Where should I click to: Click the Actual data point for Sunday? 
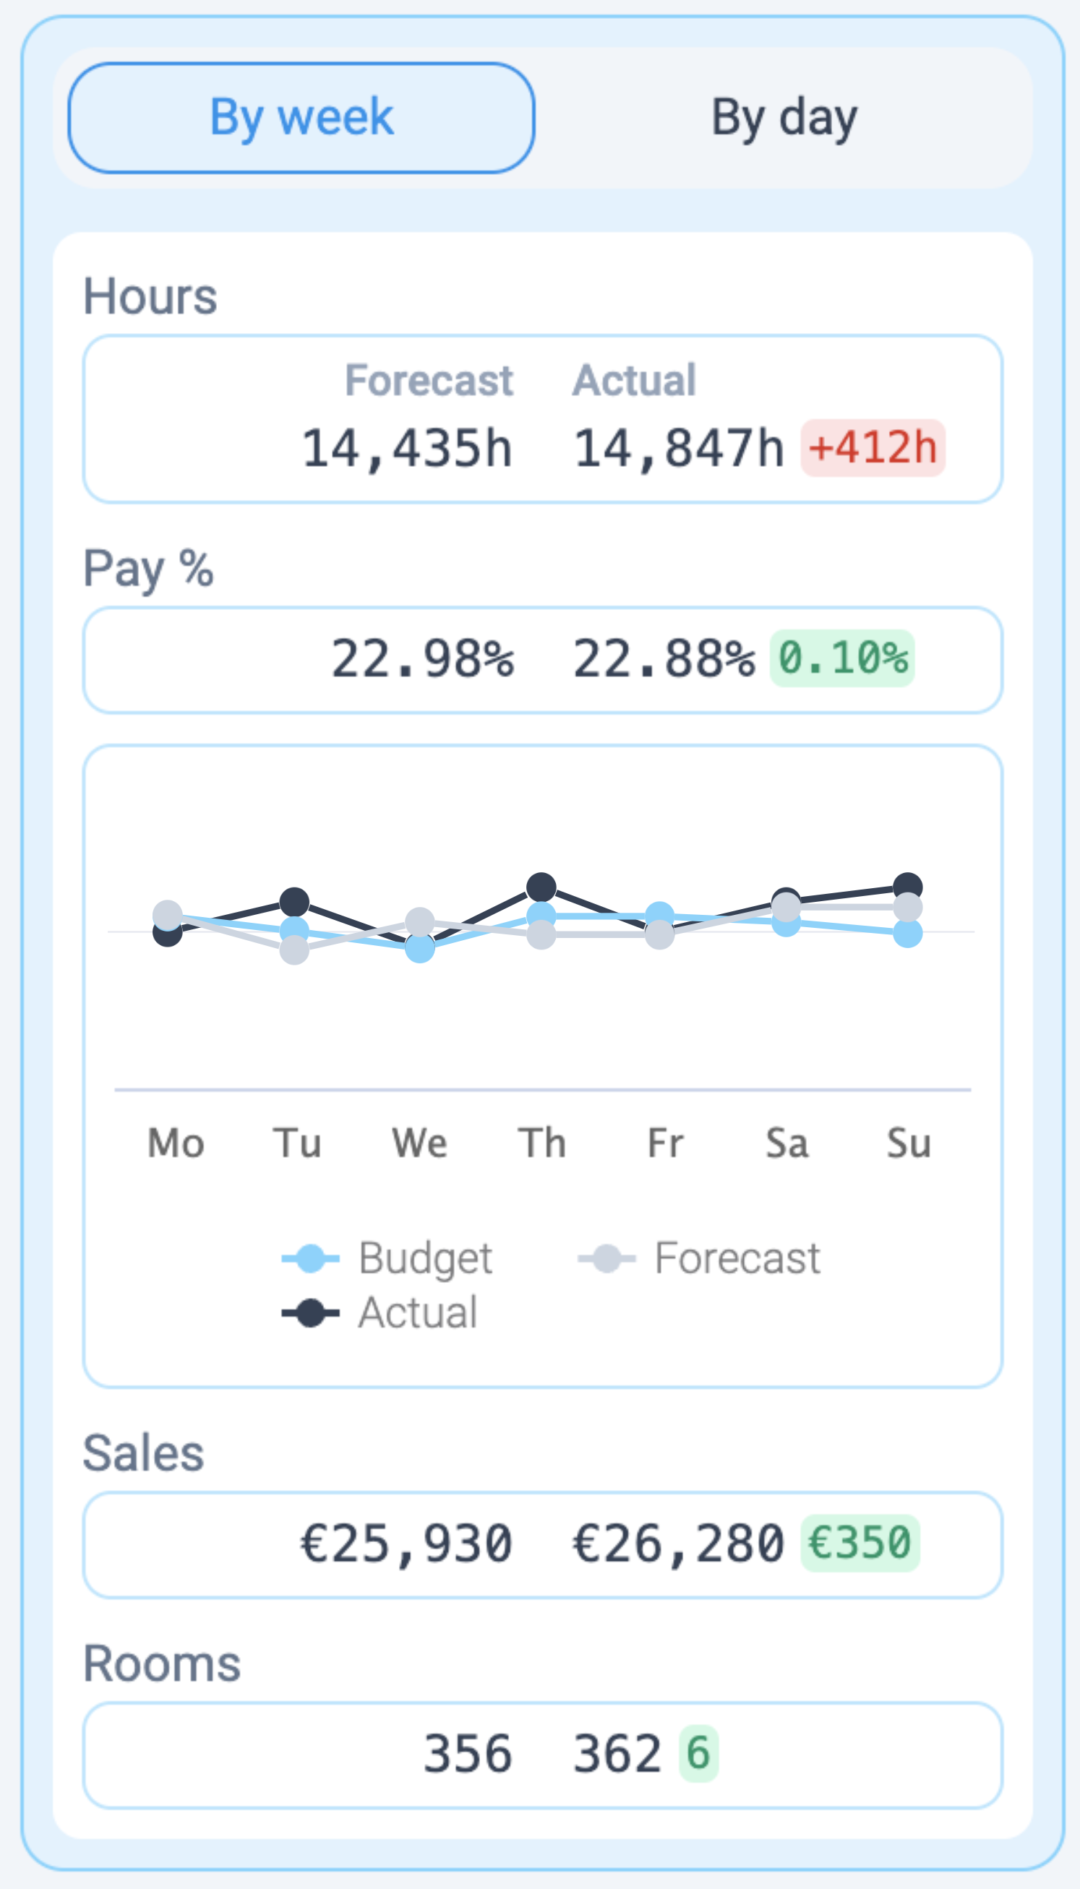(908, 887)
